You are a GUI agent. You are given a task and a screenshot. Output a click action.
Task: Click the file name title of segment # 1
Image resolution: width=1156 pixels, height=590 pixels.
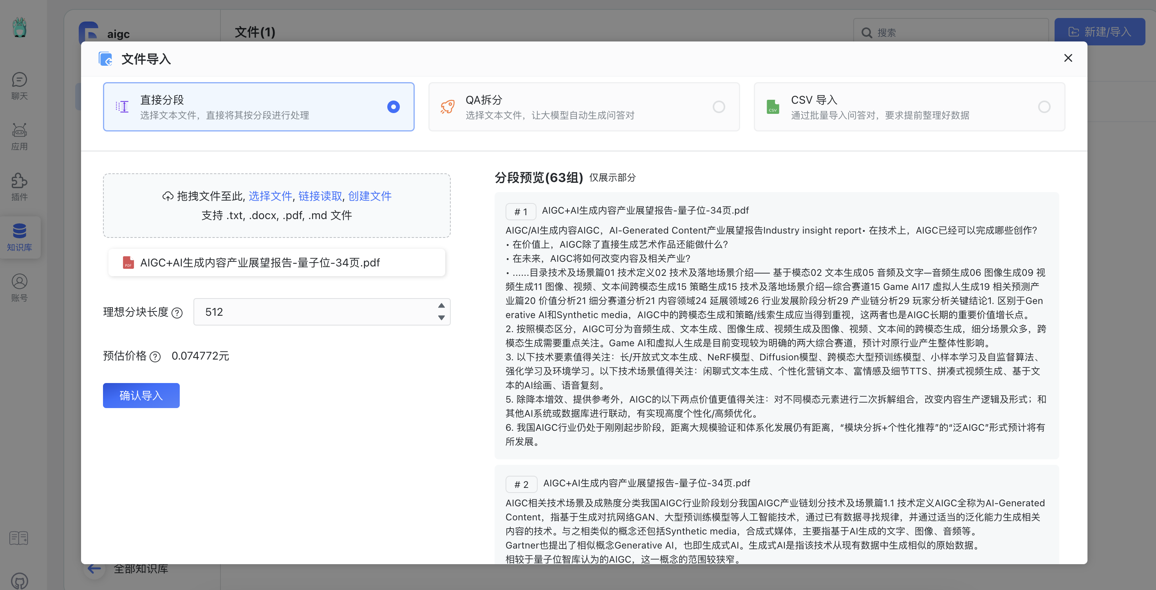pyautogui.click(x=645, y=210)
